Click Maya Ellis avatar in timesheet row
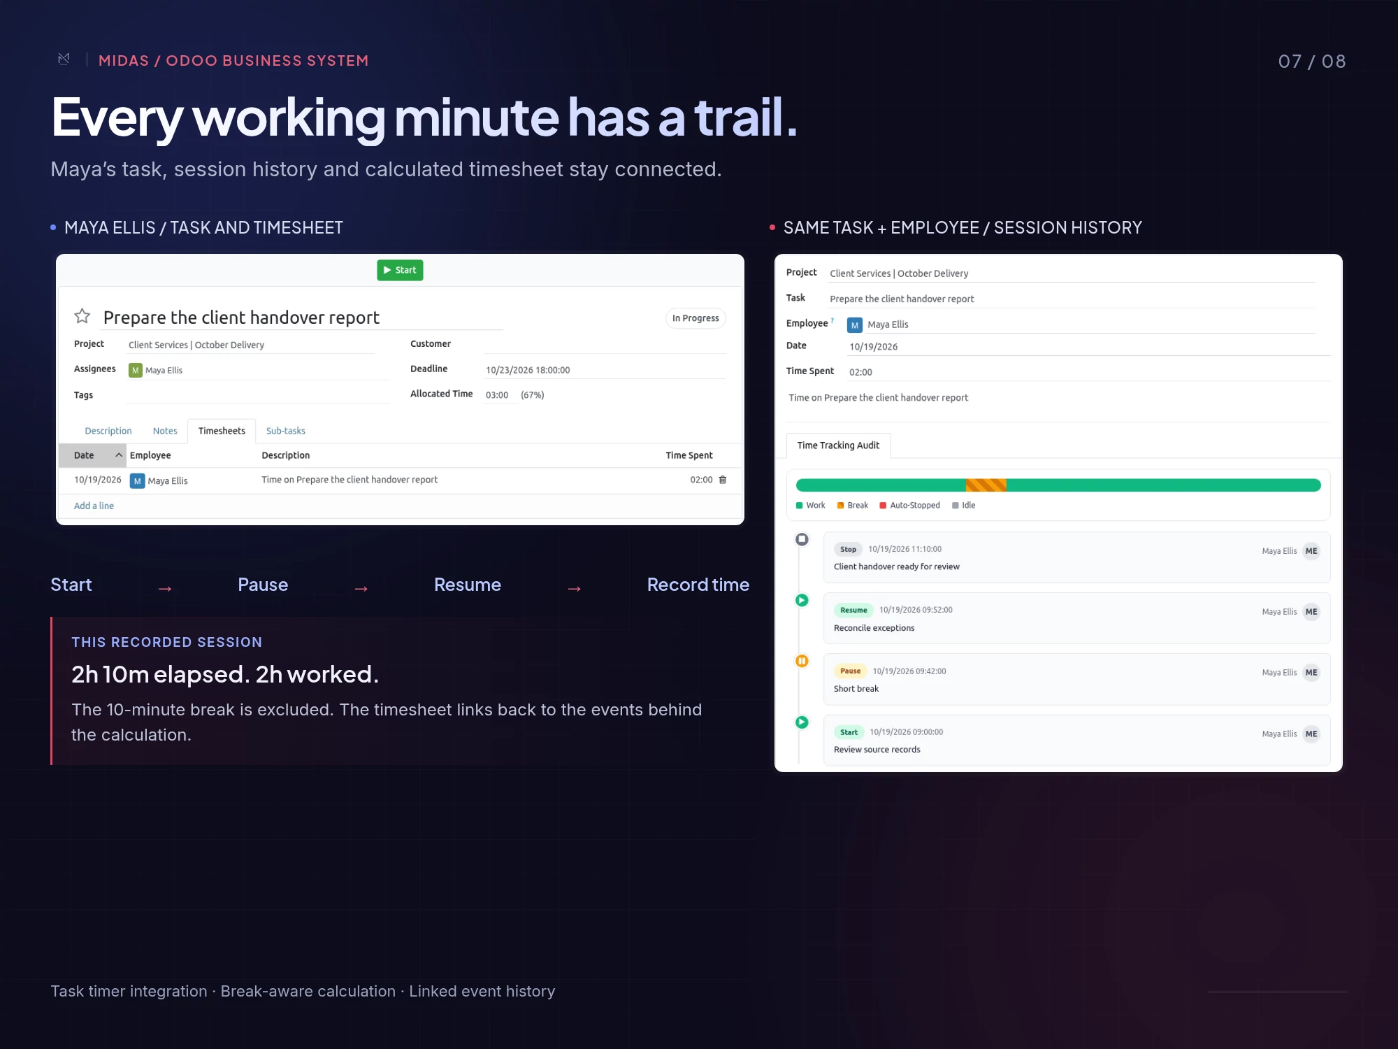This screenshot has width=1398, height=1049. pos(138,481)
